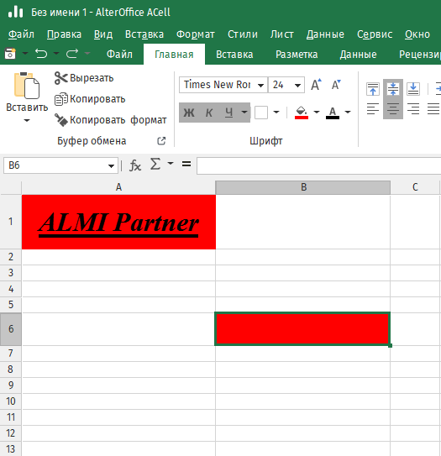This screenshot has width=441, height=456.
Task: Toggle Bold (Ж) formatting
Action: [189, 113]
